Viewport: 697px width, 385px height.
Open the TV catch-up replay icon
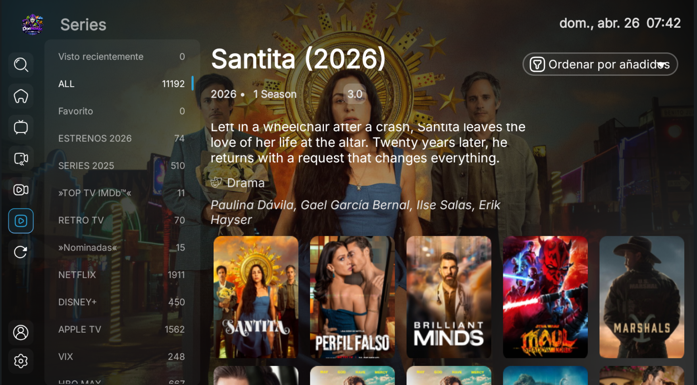click(21, 159)
